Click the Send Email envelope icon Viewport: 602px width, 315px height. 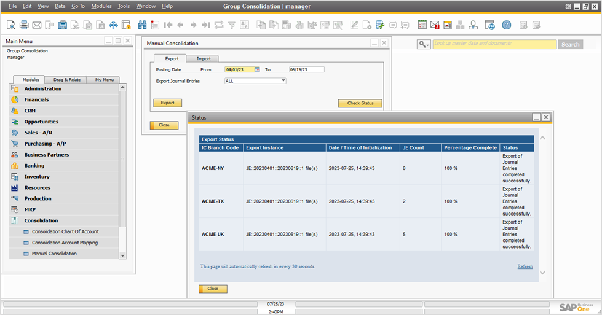pos(37,25)
